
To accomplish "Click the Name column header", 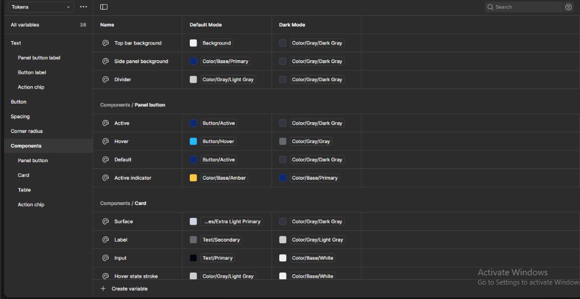I will coord(107,25).
